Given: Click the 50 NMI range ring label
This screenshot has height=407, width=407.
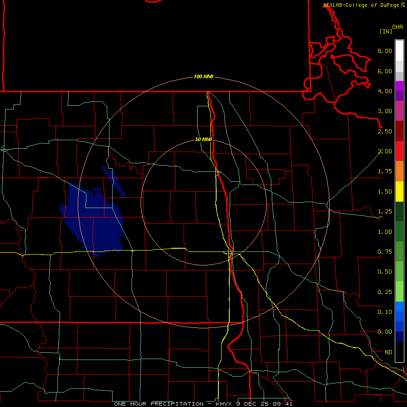Looking at the screenshot, I should coord(203,140).
